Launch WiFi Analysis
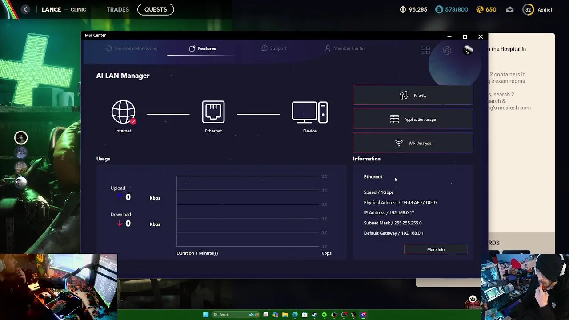 pos(413,143)
